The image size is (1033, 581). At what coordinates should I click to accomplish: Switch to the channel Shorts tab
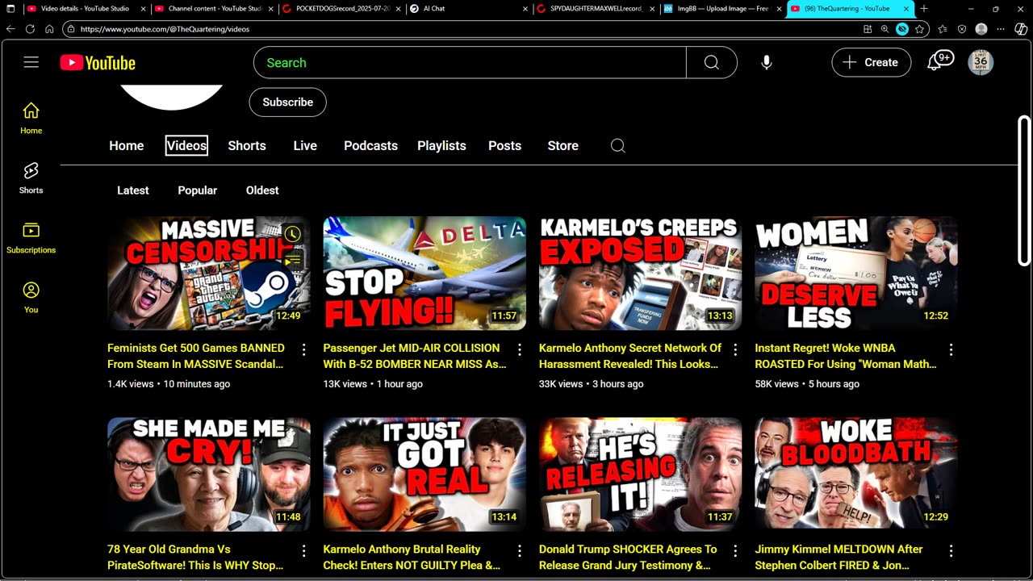(247, 145)
